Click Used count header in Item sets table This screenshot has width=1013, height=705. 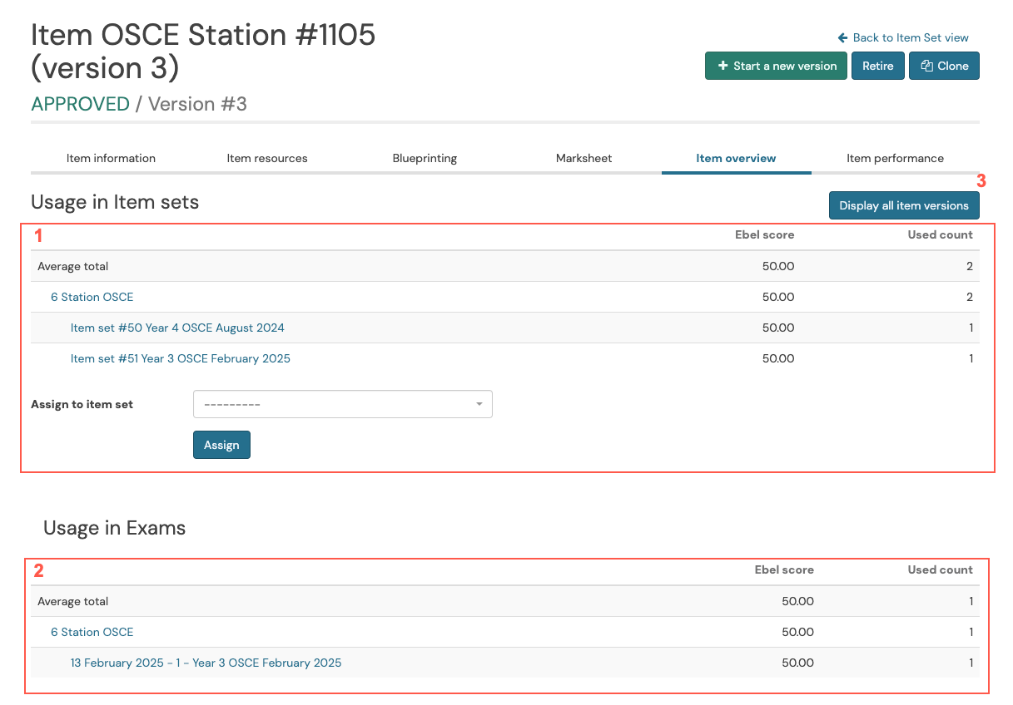tap(940, 234)
